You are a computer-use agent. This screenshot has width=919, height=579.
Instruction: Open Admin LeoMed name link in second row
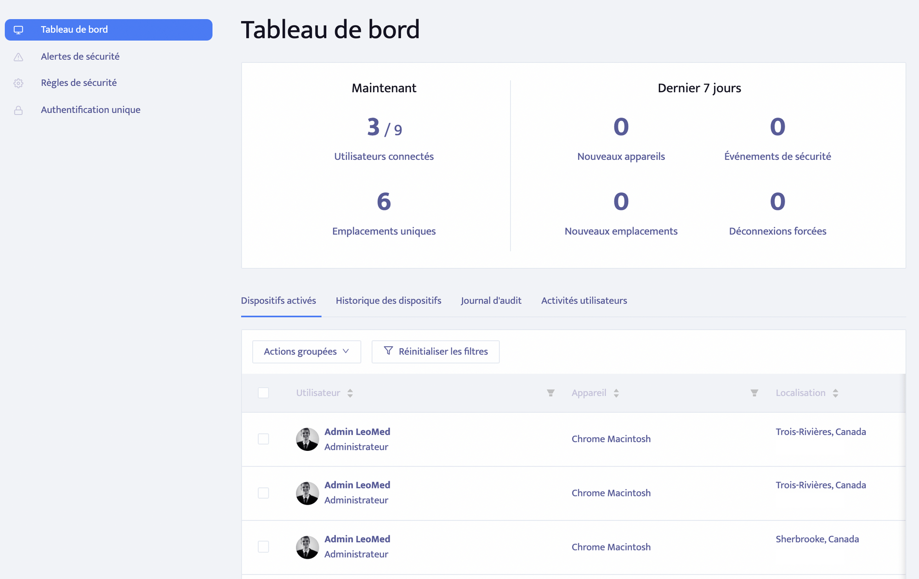pyautogui.click(x=357, y=485)
